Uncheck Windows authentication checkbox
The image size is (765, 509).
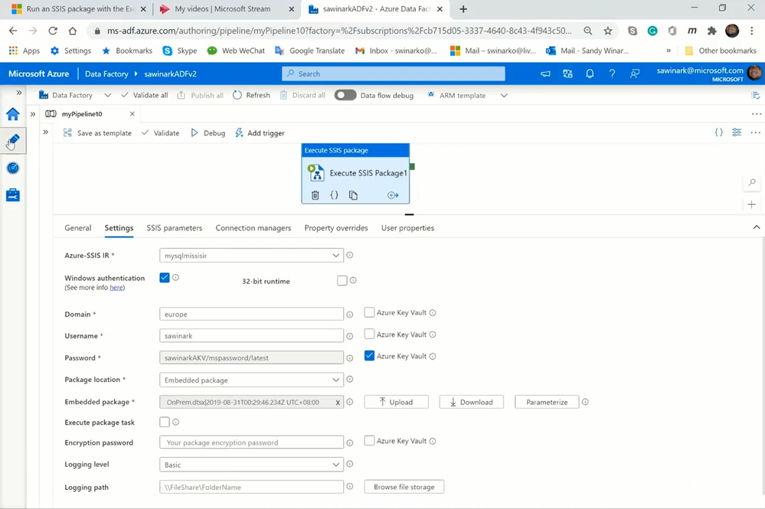165,277
